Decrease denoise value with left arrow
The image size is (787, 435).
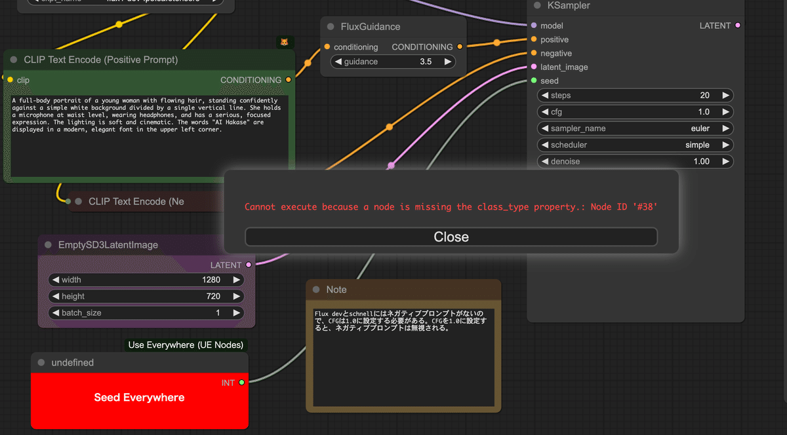544,161
